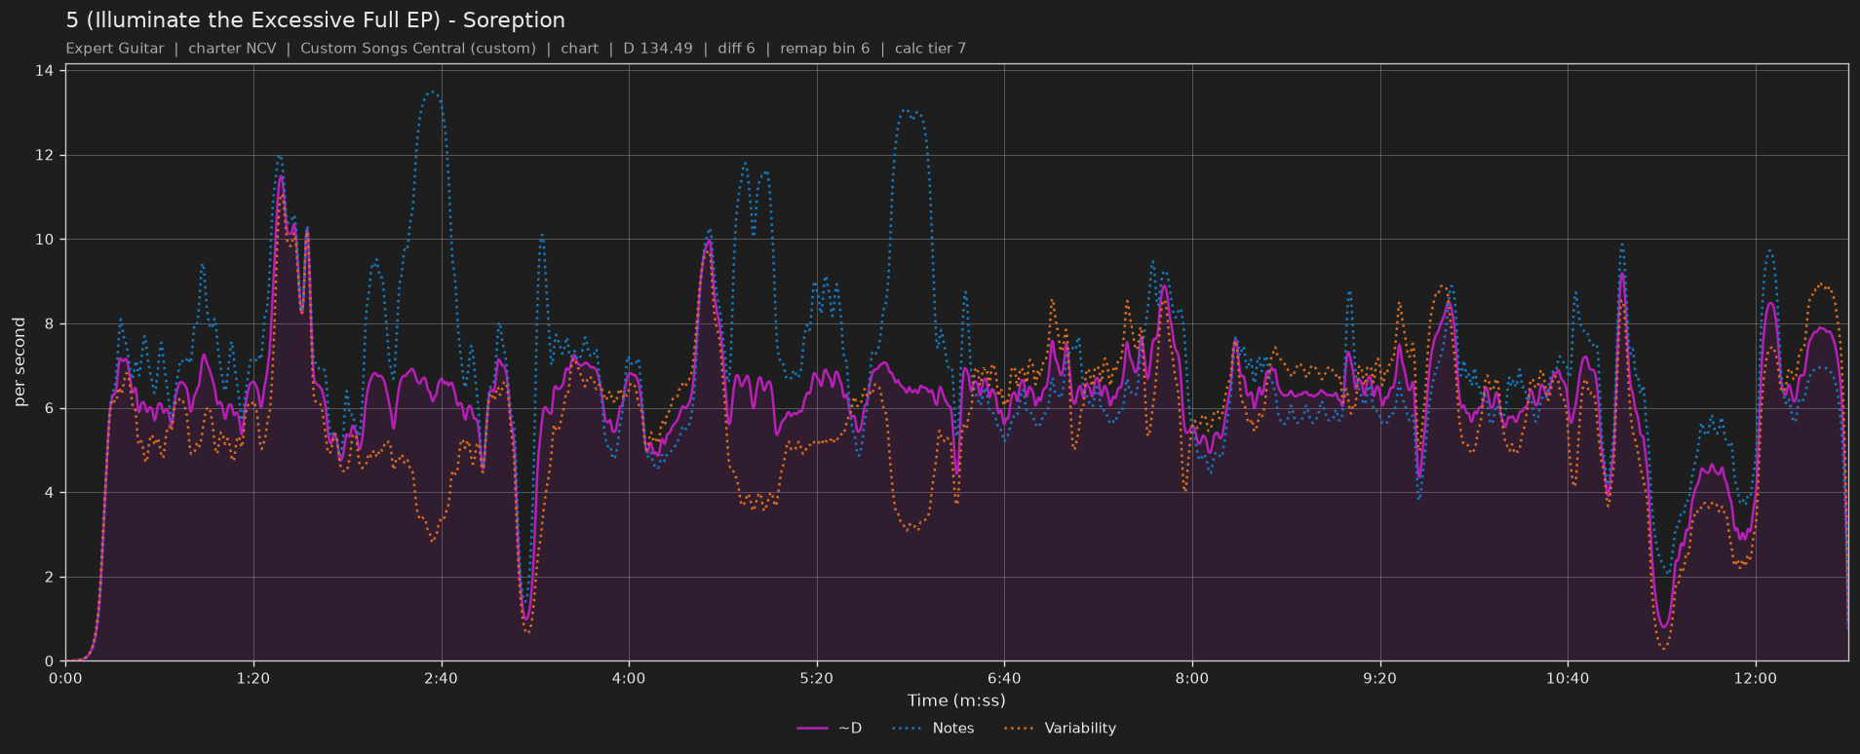
Task: Click the 'D 134.49' value
Action: tap(658, 49)
